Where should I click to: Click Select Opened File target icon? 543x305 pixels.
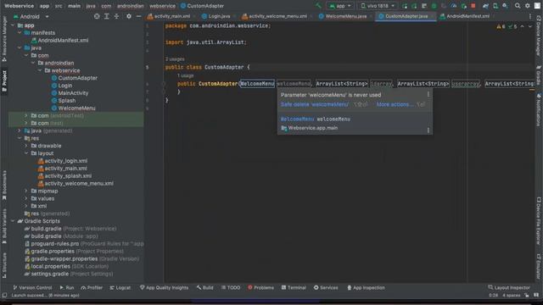(97, 16)
